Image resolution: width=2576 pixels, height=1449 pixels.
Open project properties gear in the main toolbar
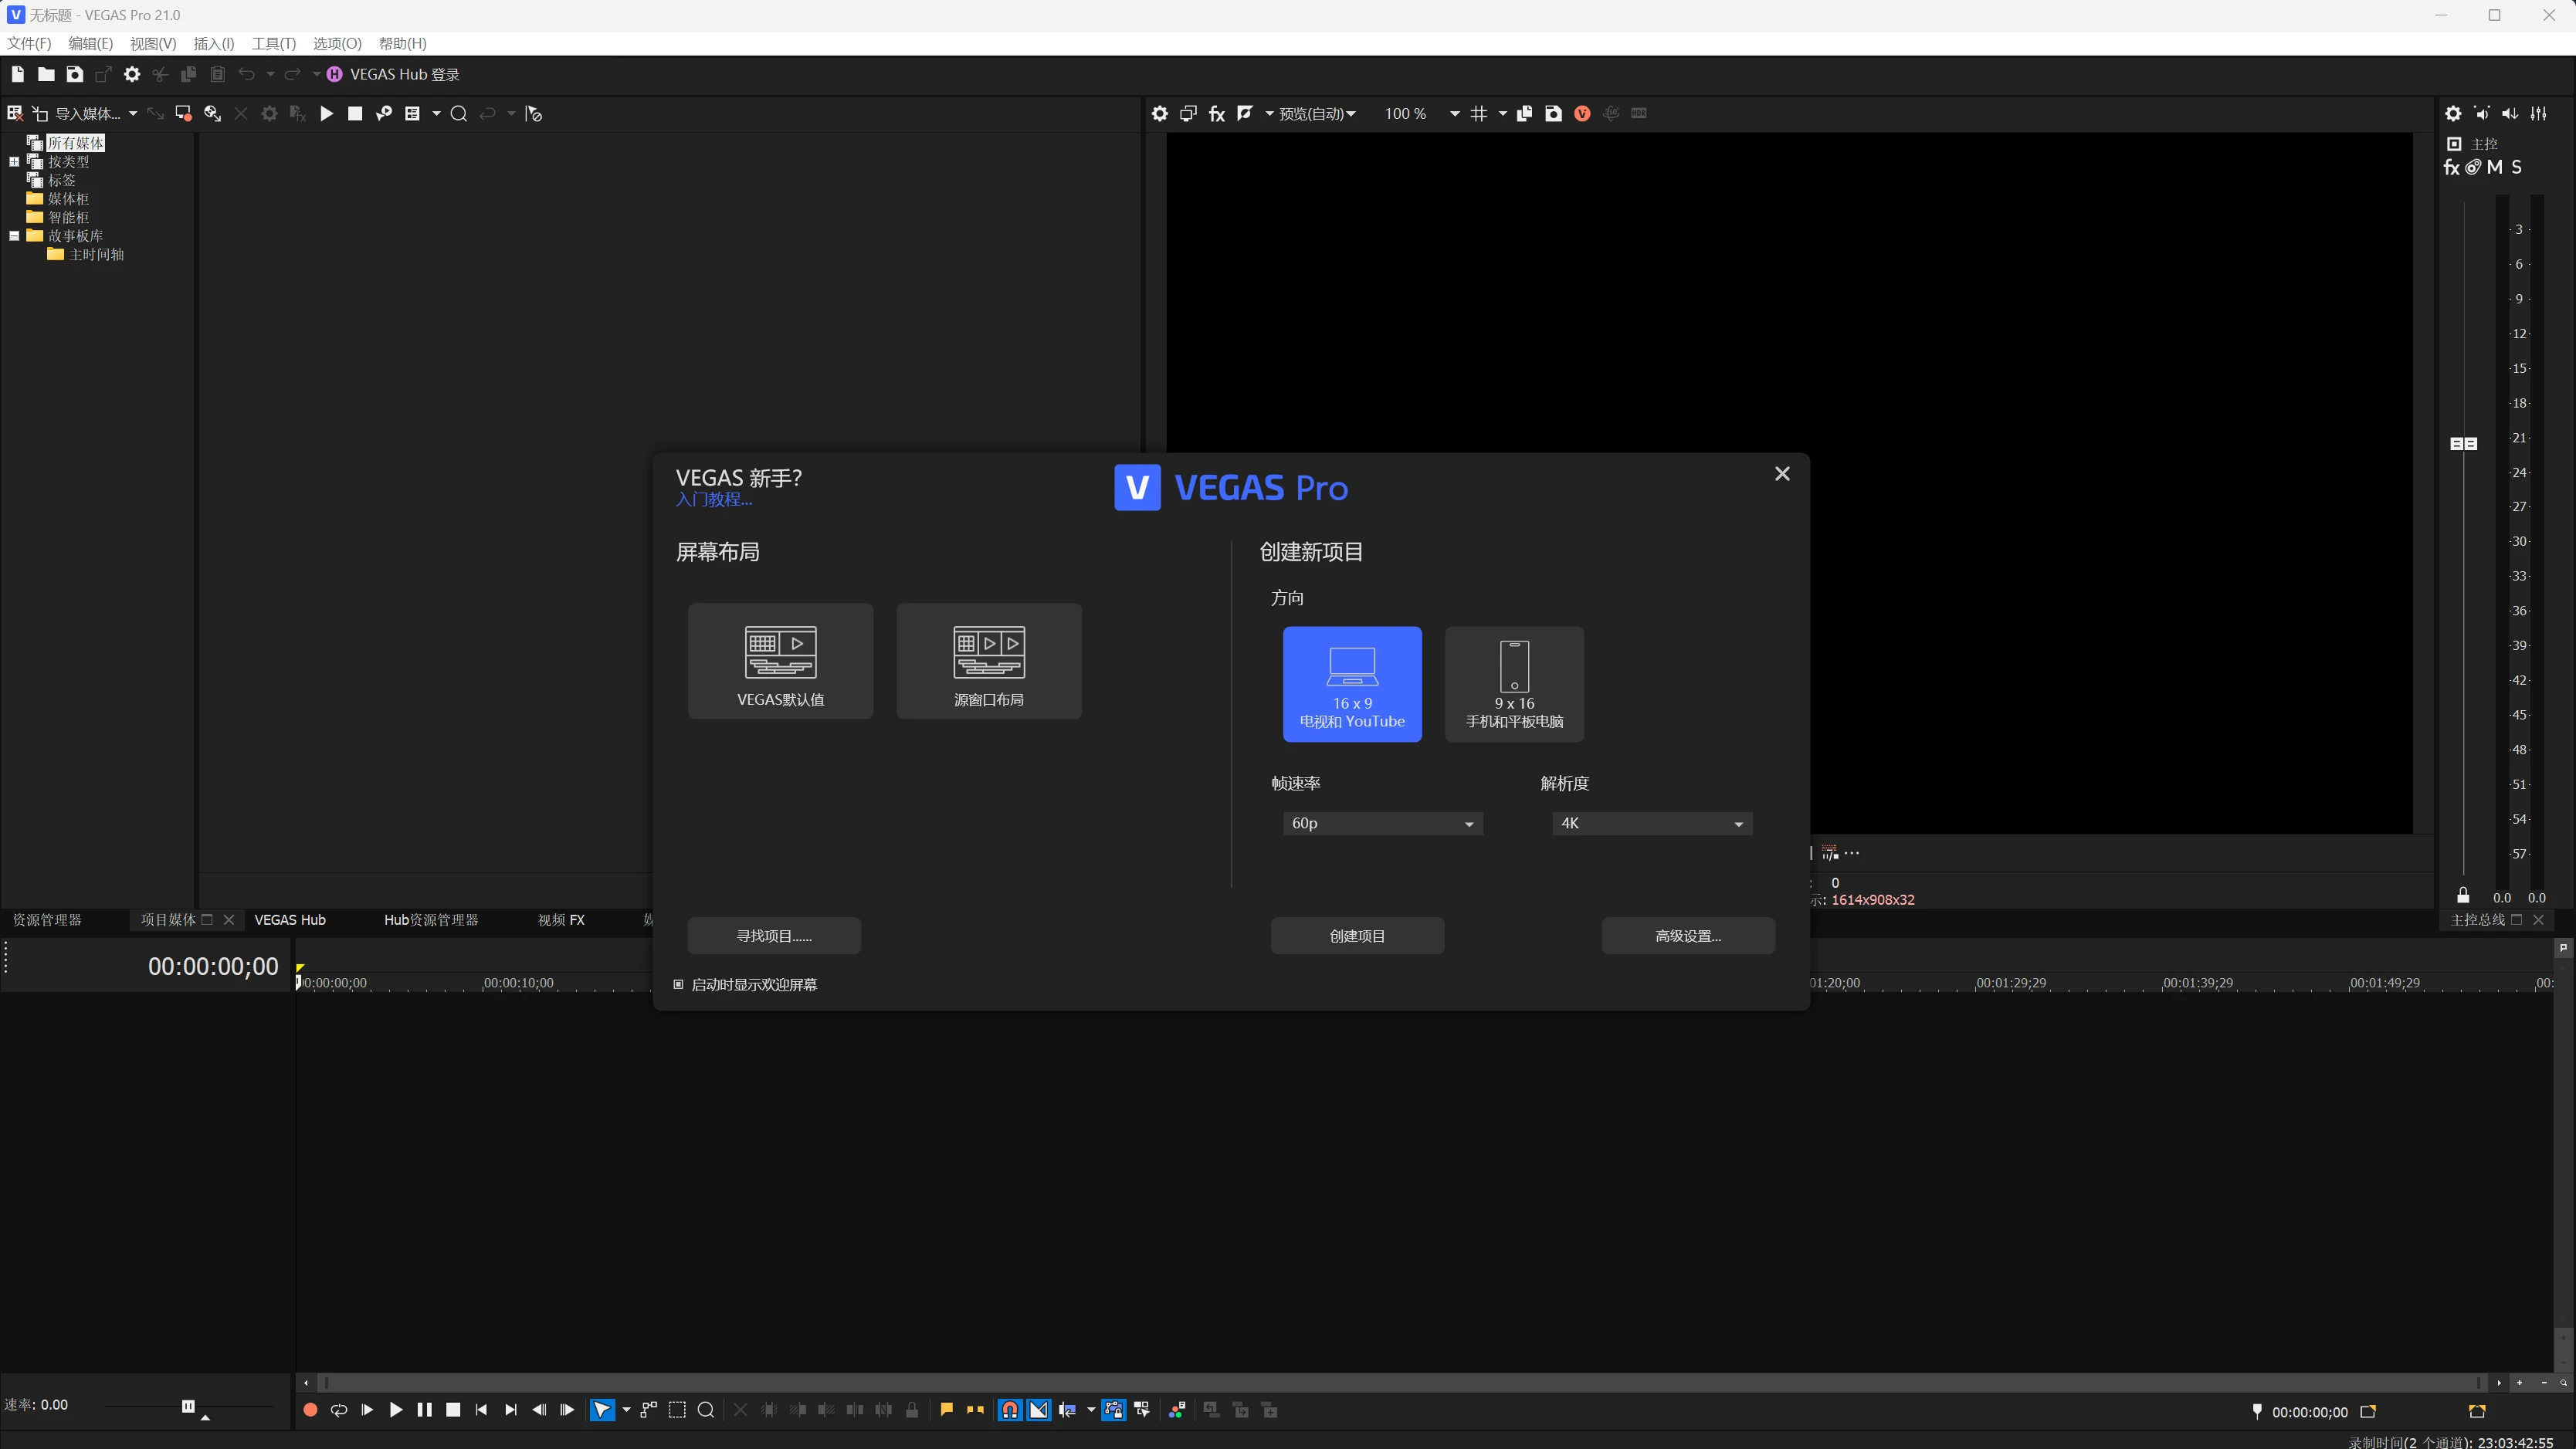(132, 74)
